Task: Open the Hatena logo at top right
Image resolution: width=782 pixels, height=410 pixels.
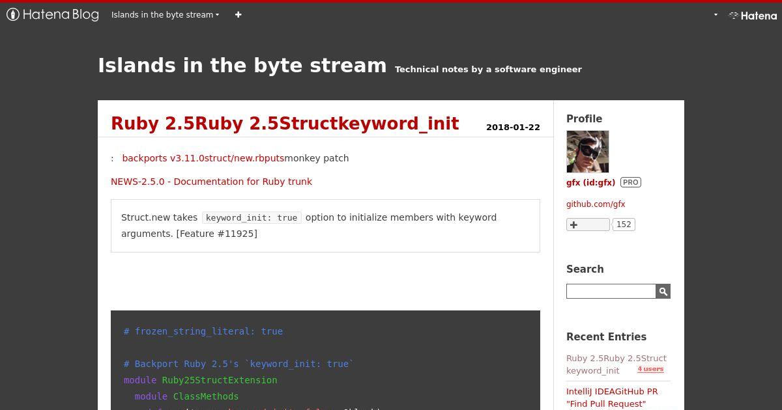Action: pyautogui.click(x=753, y=16)
